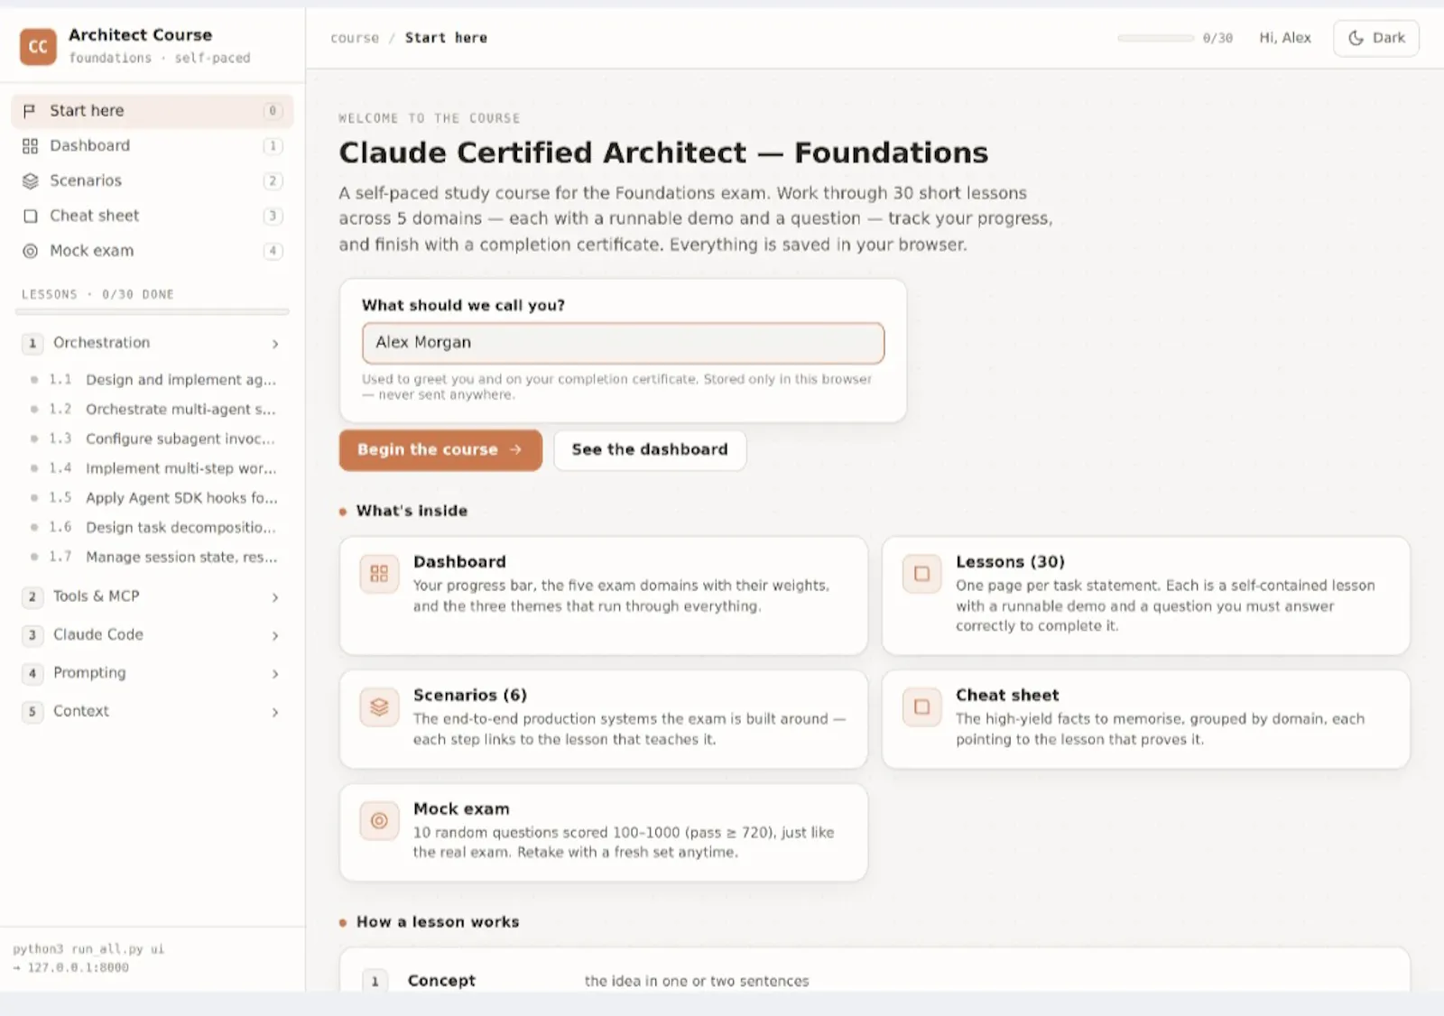Image resolution: width=1444 pixels, height=1016 pixels.
Task: Open lesson 1.1 Design and implement ag...
Action: pos(153,380)
